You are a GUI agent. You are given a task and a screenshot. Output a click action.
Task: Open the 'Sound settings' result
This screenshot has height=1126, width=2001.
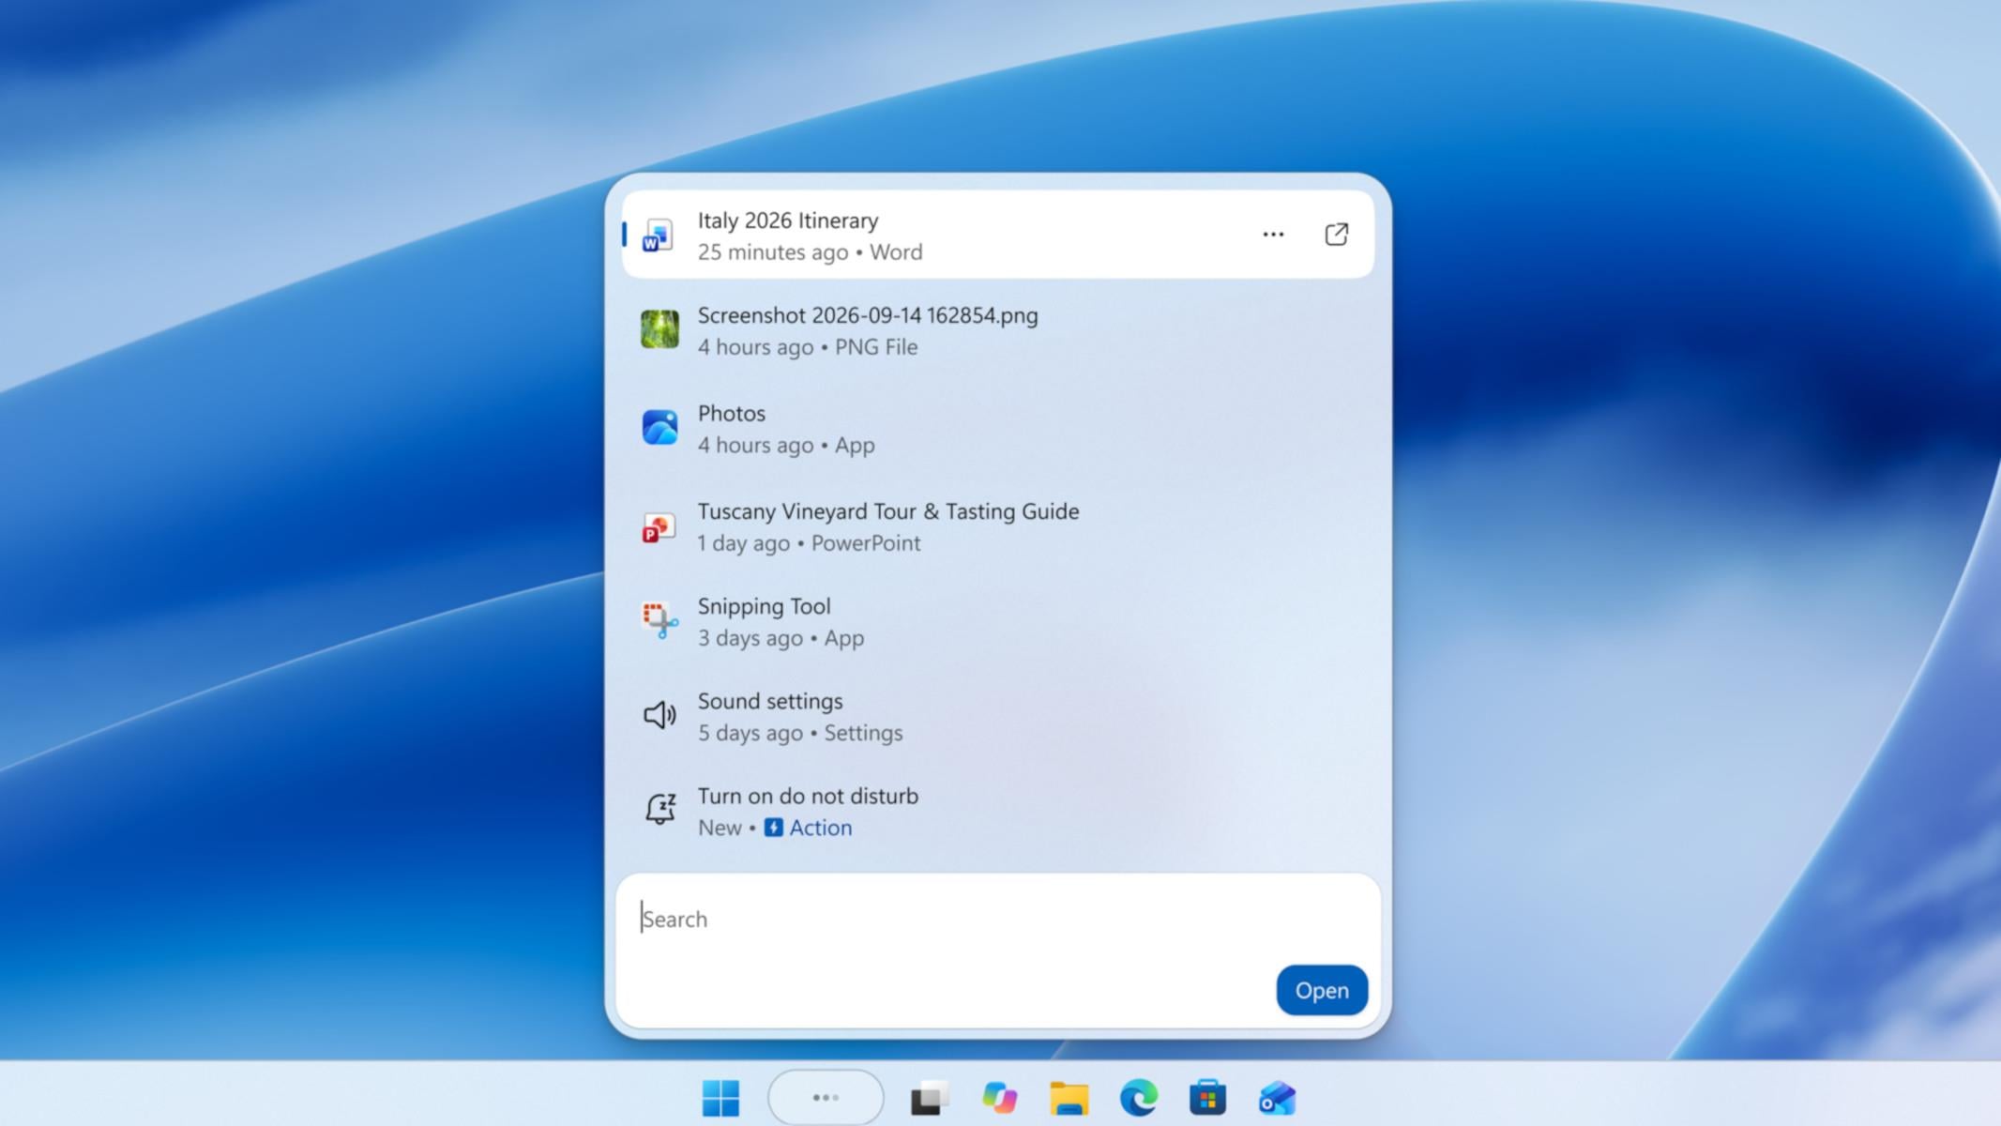pyautogui.click(x=770, y=701)
